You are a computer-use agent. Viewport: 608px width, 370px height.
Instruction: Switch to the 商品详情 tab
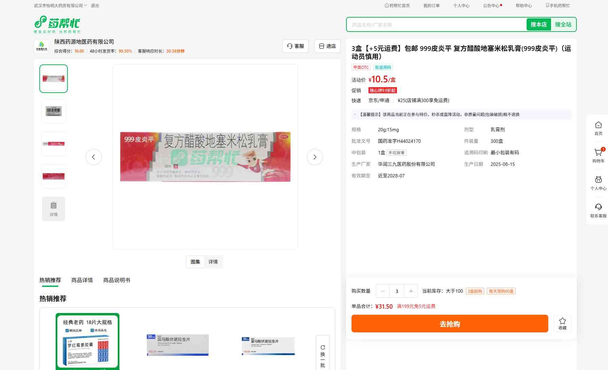coord(82,280)
